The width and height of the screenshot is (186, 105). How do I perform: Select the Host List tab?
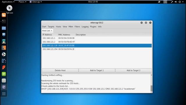[x=46, y=31]
